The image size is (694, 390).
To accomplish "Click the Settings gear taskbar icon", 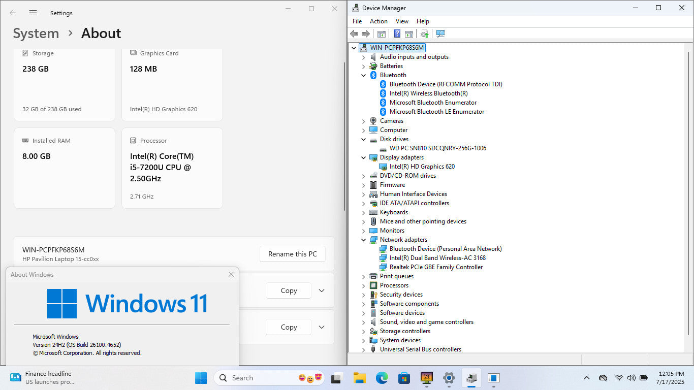I will pos(449,378).
